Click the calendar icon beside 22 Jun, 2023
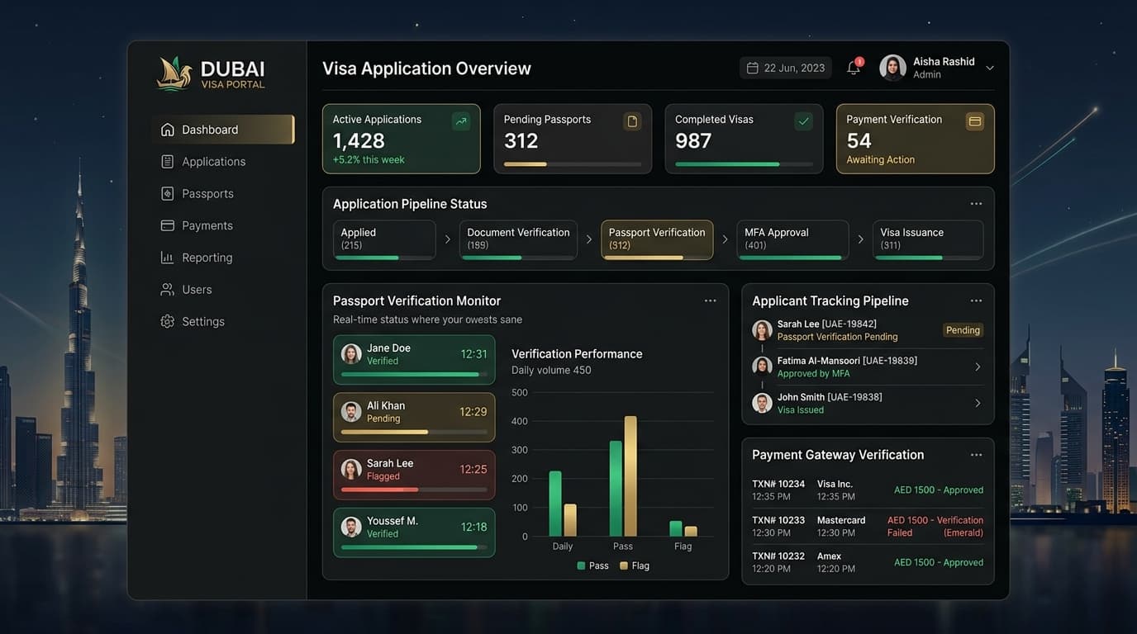1137x634 pixels. 752,68
